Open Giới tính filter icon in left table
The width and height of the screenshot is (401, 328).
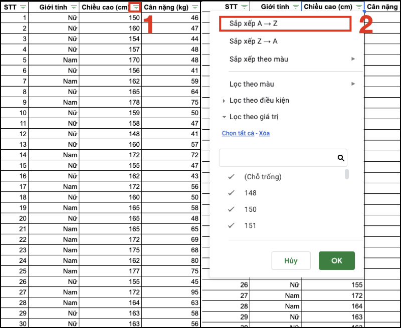74,8
